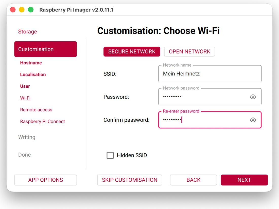The height and width of the screenshot is (209, 279).
Task: Open the Storage step in sidebar
Action: click(28, 31)
